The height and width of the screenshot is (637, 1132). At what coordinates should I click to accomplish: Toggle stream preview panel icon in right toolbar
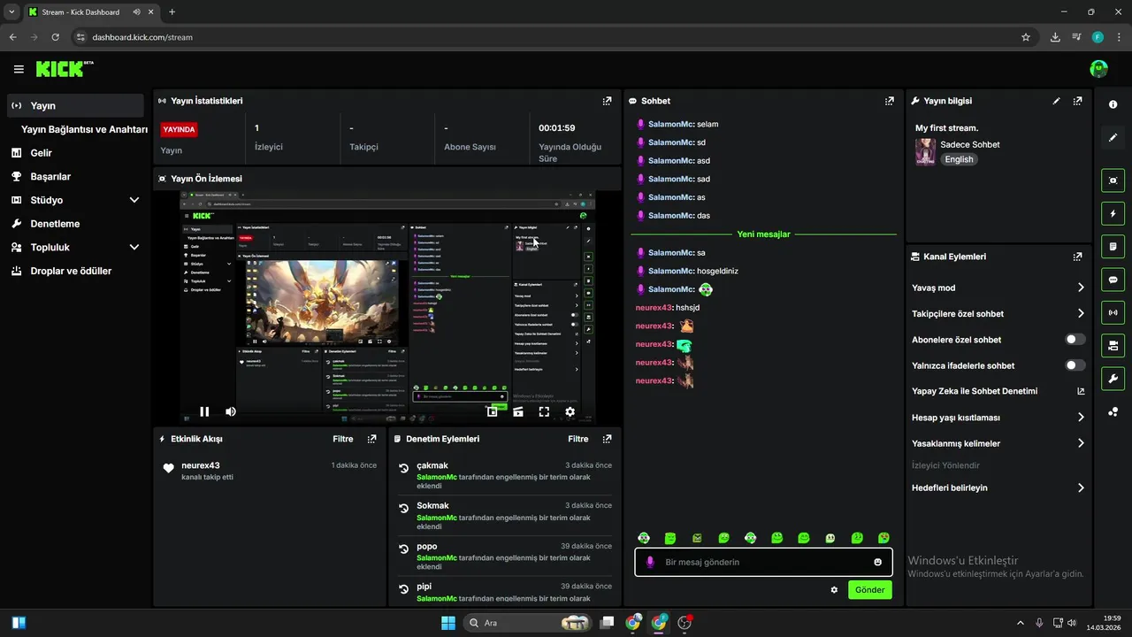[x=1113, y=180]
